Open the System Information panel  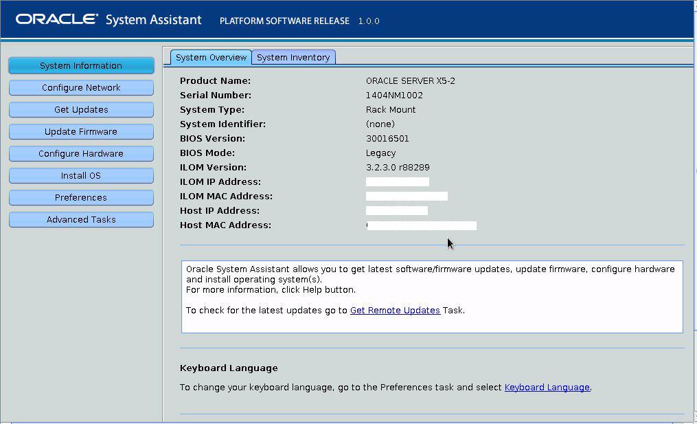coord(81,65)
